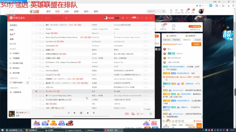The image size is (236, 132).
Task: Open album Sammi Ultimate Collection
Action: (123, 79)
